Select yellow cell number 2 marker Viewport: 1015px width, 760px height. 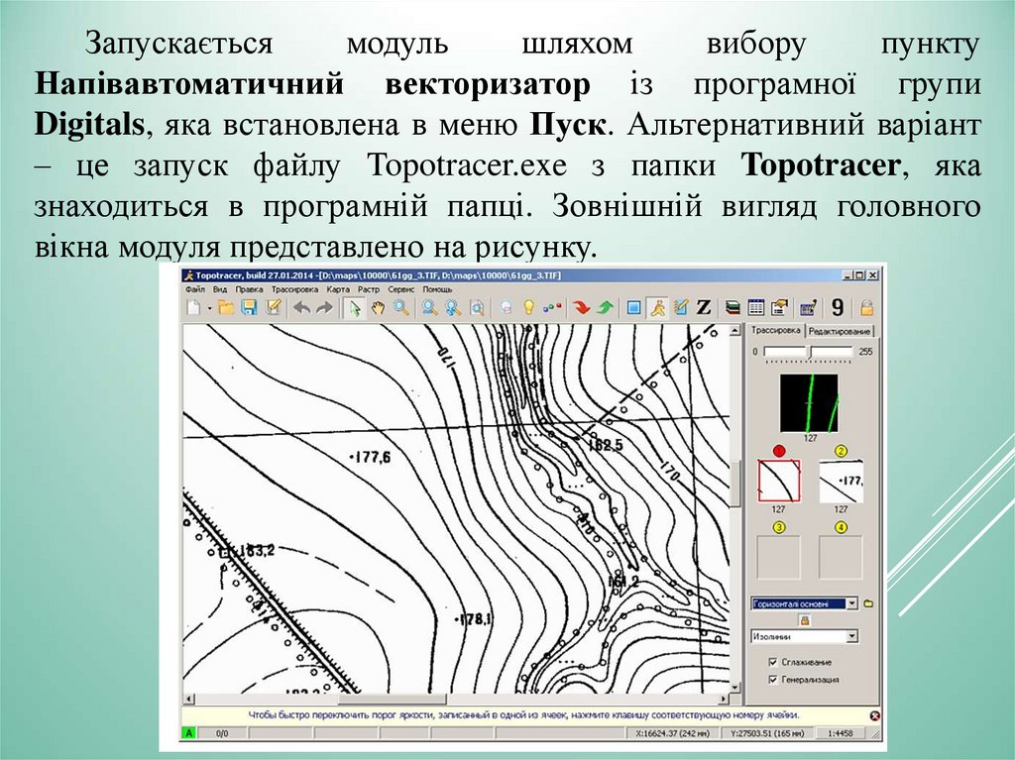pos(841,451)
